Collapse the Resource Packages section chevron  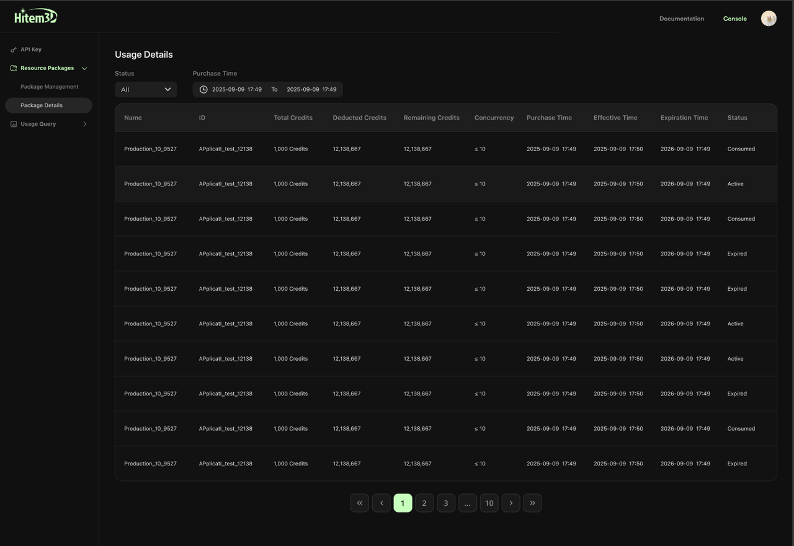tap(84, 68)
